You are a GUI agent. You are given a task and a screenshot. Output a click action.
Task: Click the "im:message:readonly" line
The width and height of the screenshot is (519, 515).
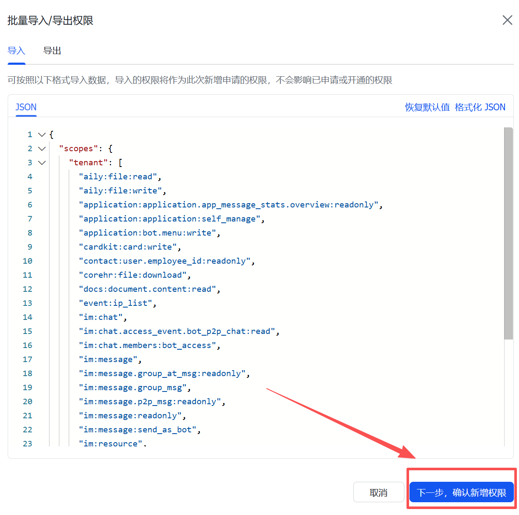click(x=132, y=416)
